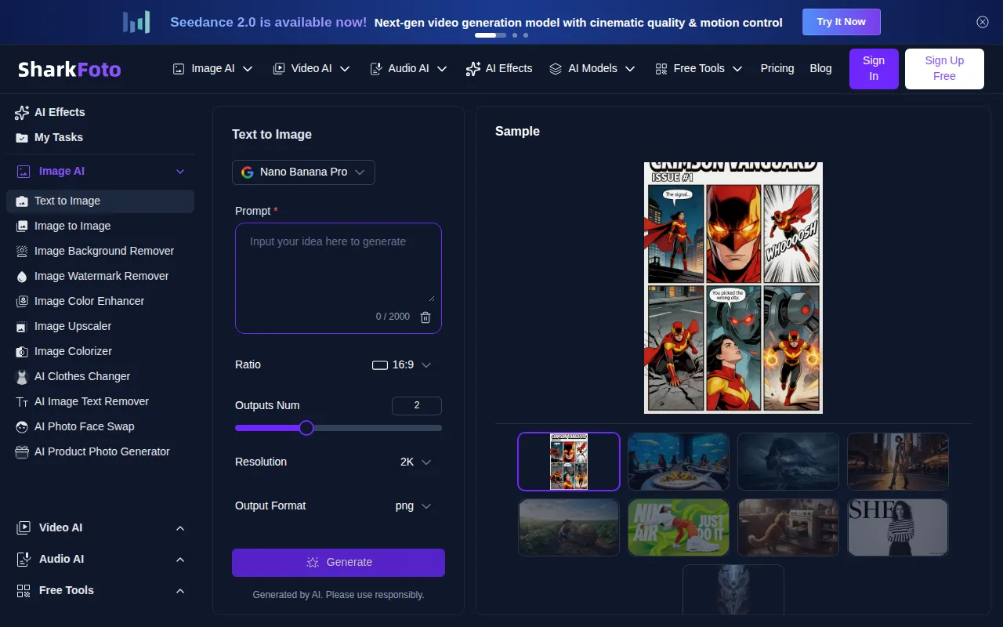Image resolution: width=1003 pixels, height=627 pixels.
Task: Collapse the Image AI sidebar section
Action: pyautogui.click(x=180, y=172)
